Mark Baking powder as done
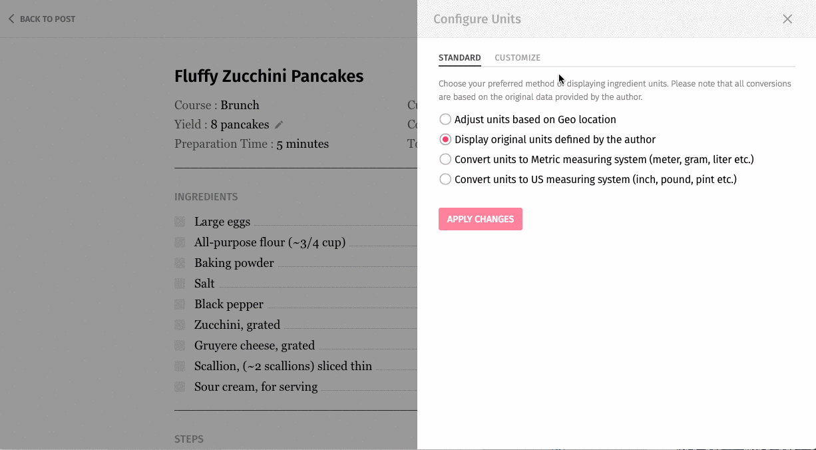816x450 pixels. point(180,263)
